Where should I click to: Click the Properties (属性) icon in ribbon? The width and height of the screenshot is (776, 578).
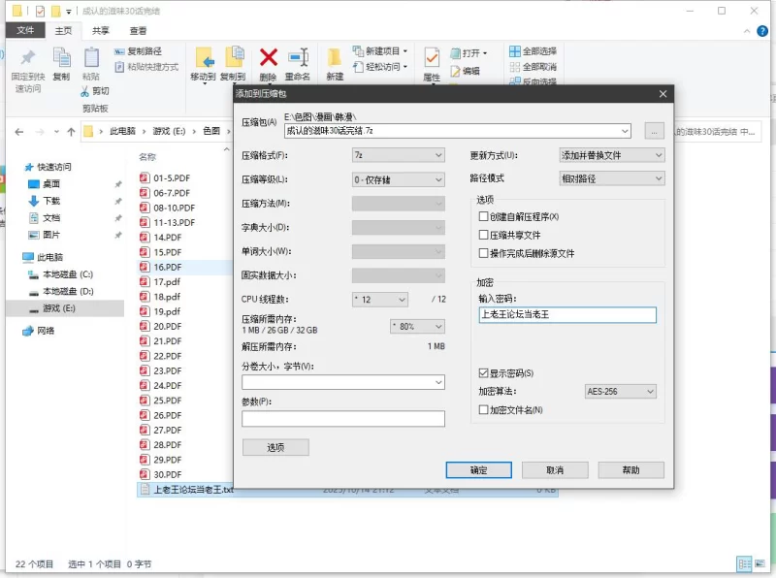tap(432, 59)
